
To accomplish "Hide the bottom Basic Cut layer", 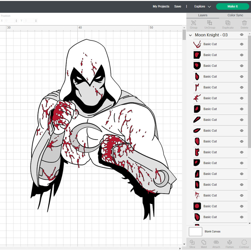I will click(241, 217).
